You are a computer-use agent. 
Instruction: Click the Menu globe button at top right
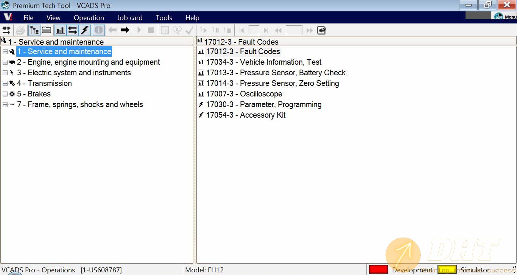click(x=505, y=16)
